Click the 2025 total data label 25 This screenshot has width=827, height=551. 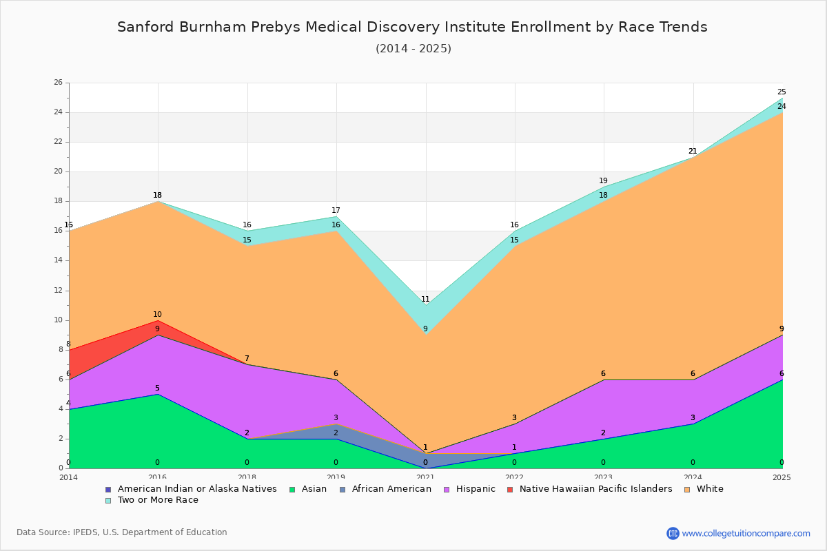(x=782, y=92)
